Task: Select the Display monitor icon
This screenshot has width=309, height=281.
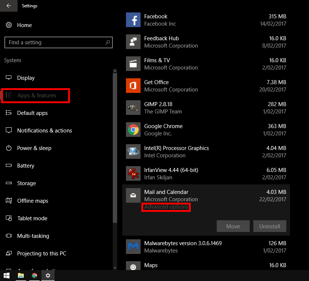Action: (x=9, y=78)
